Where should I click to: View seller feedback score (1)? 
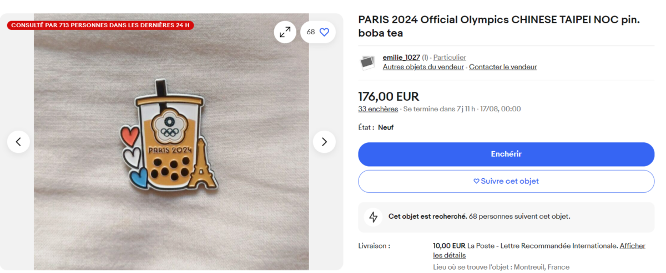click(425, 58)
